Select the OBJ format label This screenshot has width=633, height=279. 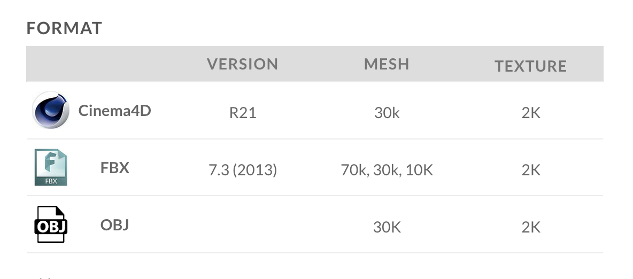click(115, 224)
